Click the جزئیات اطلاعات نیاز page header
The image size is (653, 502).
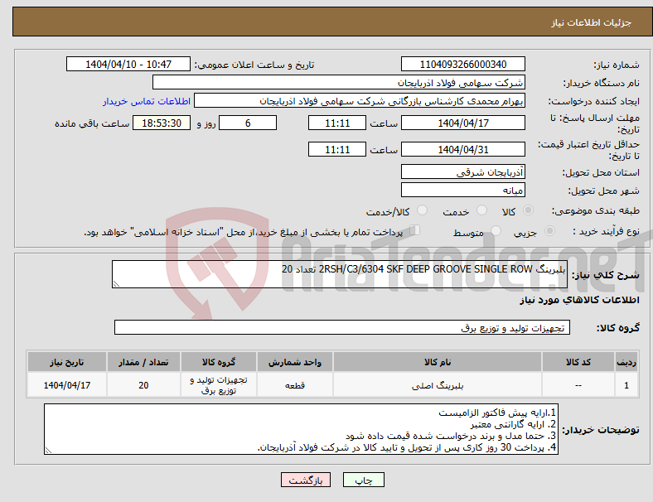592,22
